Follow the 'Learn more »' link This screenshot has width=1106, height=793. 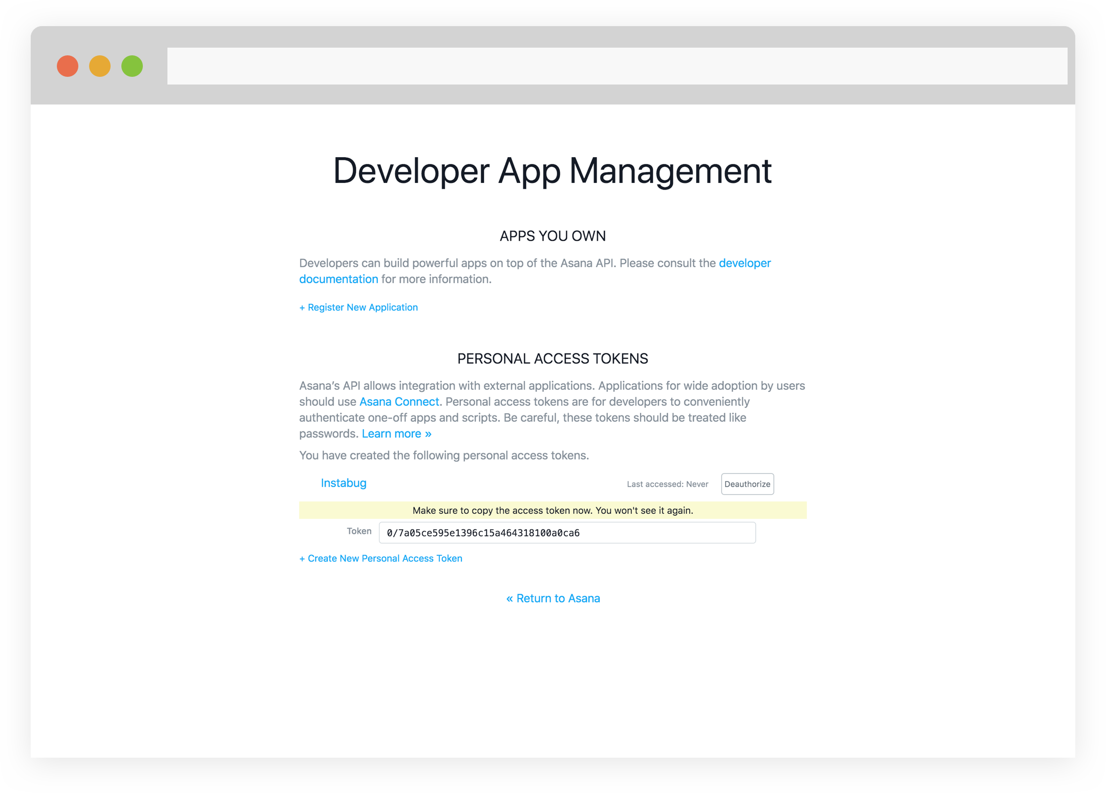pyautogui.click(x=396, y=434)
